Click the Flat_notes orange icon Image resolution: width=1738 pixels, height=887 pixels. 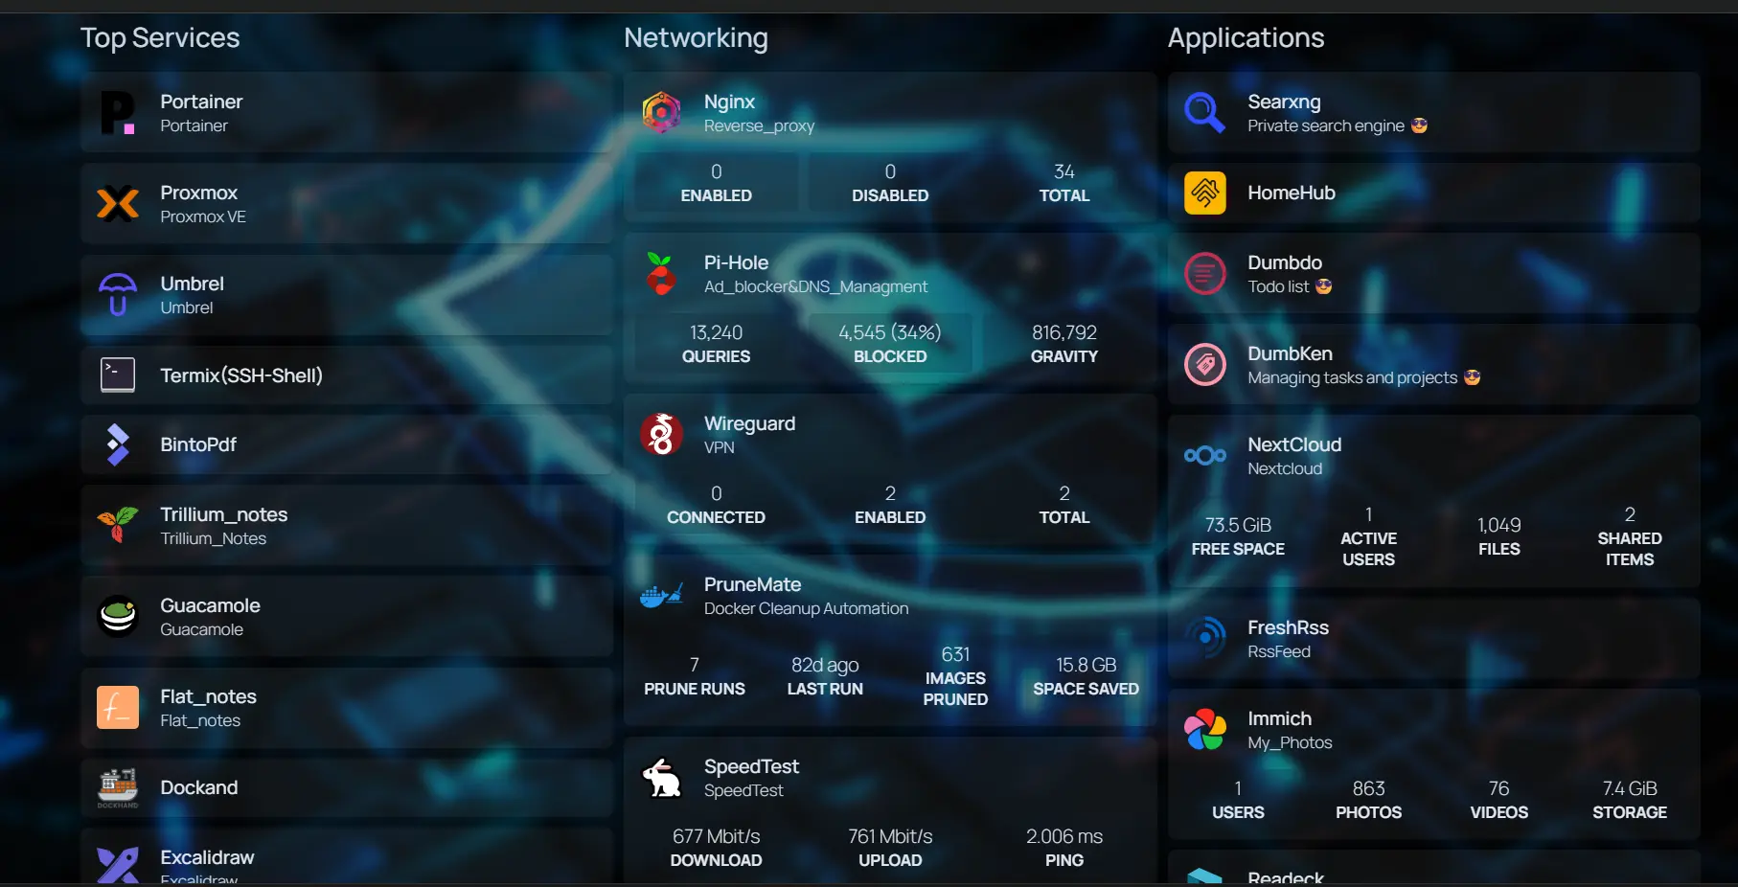[118, 708]
